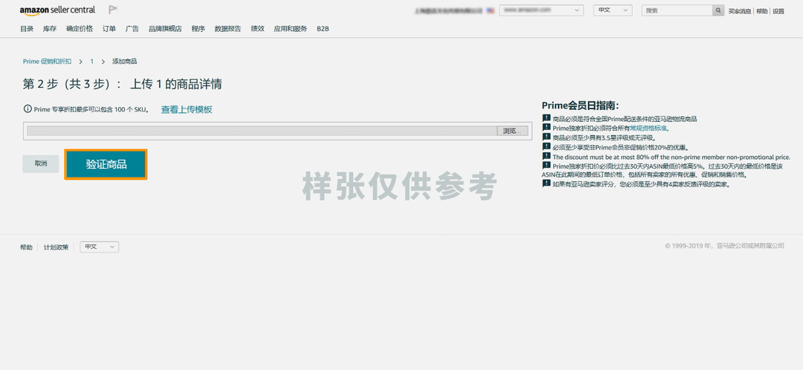This screenshot has height=370, width=803.
Task: Click the flag icon beside the logo
Action: (x=113, y=10)
